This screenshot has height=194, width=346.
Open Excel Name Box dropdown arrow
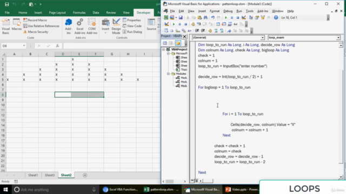coord(24,46)
